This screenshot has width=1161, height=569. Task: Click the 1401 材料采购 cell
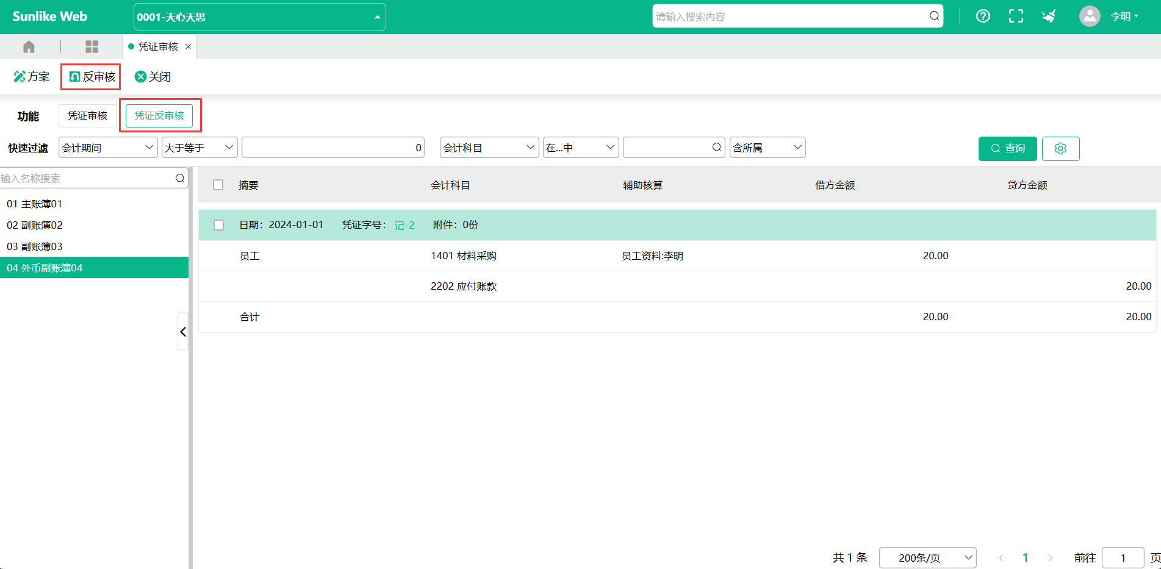tap(464, 256)
